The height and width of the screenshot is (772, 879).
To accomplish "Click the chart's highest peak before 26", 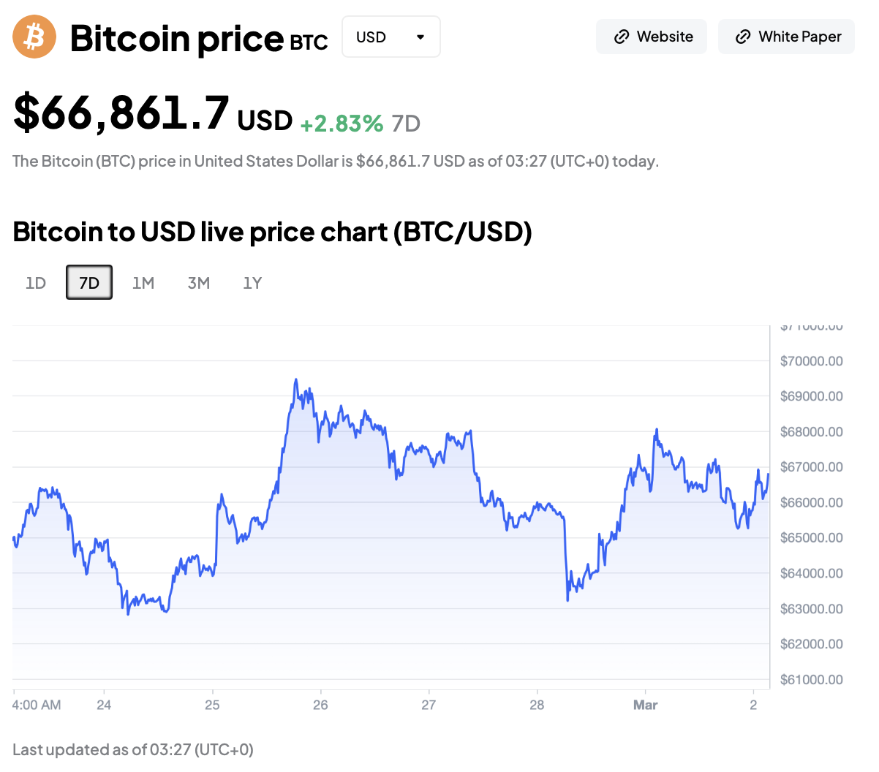I will pos(295,379).
